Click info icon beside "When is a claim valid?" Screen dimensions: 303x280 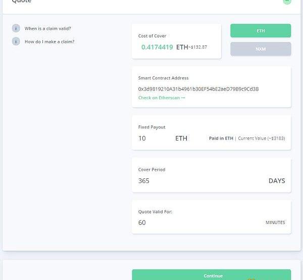pos(16,28)
